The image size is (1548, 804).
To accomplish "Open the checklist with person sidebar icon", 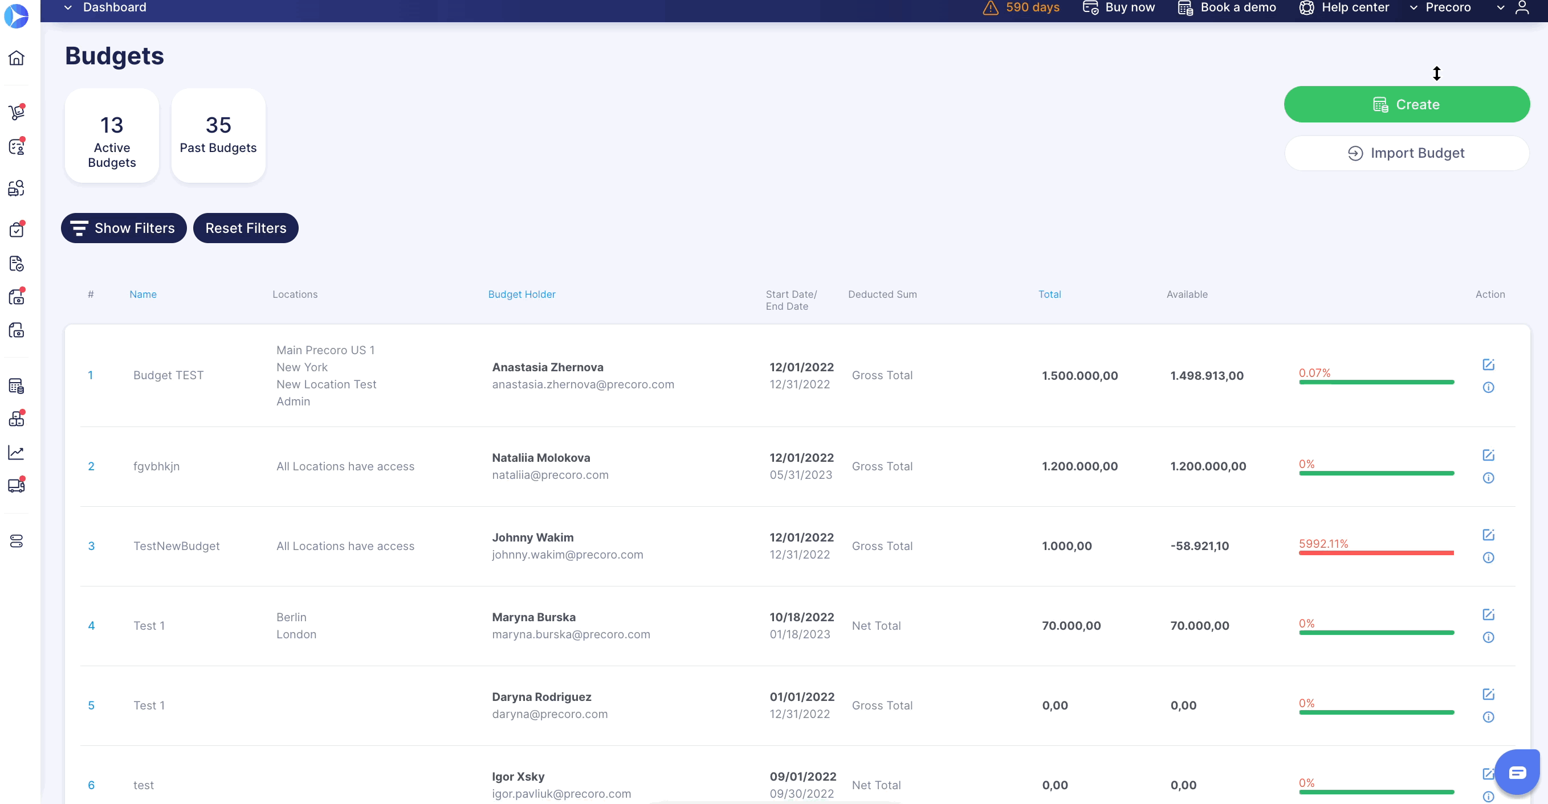I will (x=16, y=146).
